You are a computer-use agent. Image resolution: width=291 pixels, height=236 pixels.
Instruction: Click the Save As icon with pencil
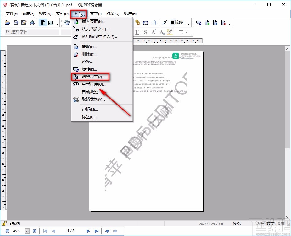[x=24, y=23]
